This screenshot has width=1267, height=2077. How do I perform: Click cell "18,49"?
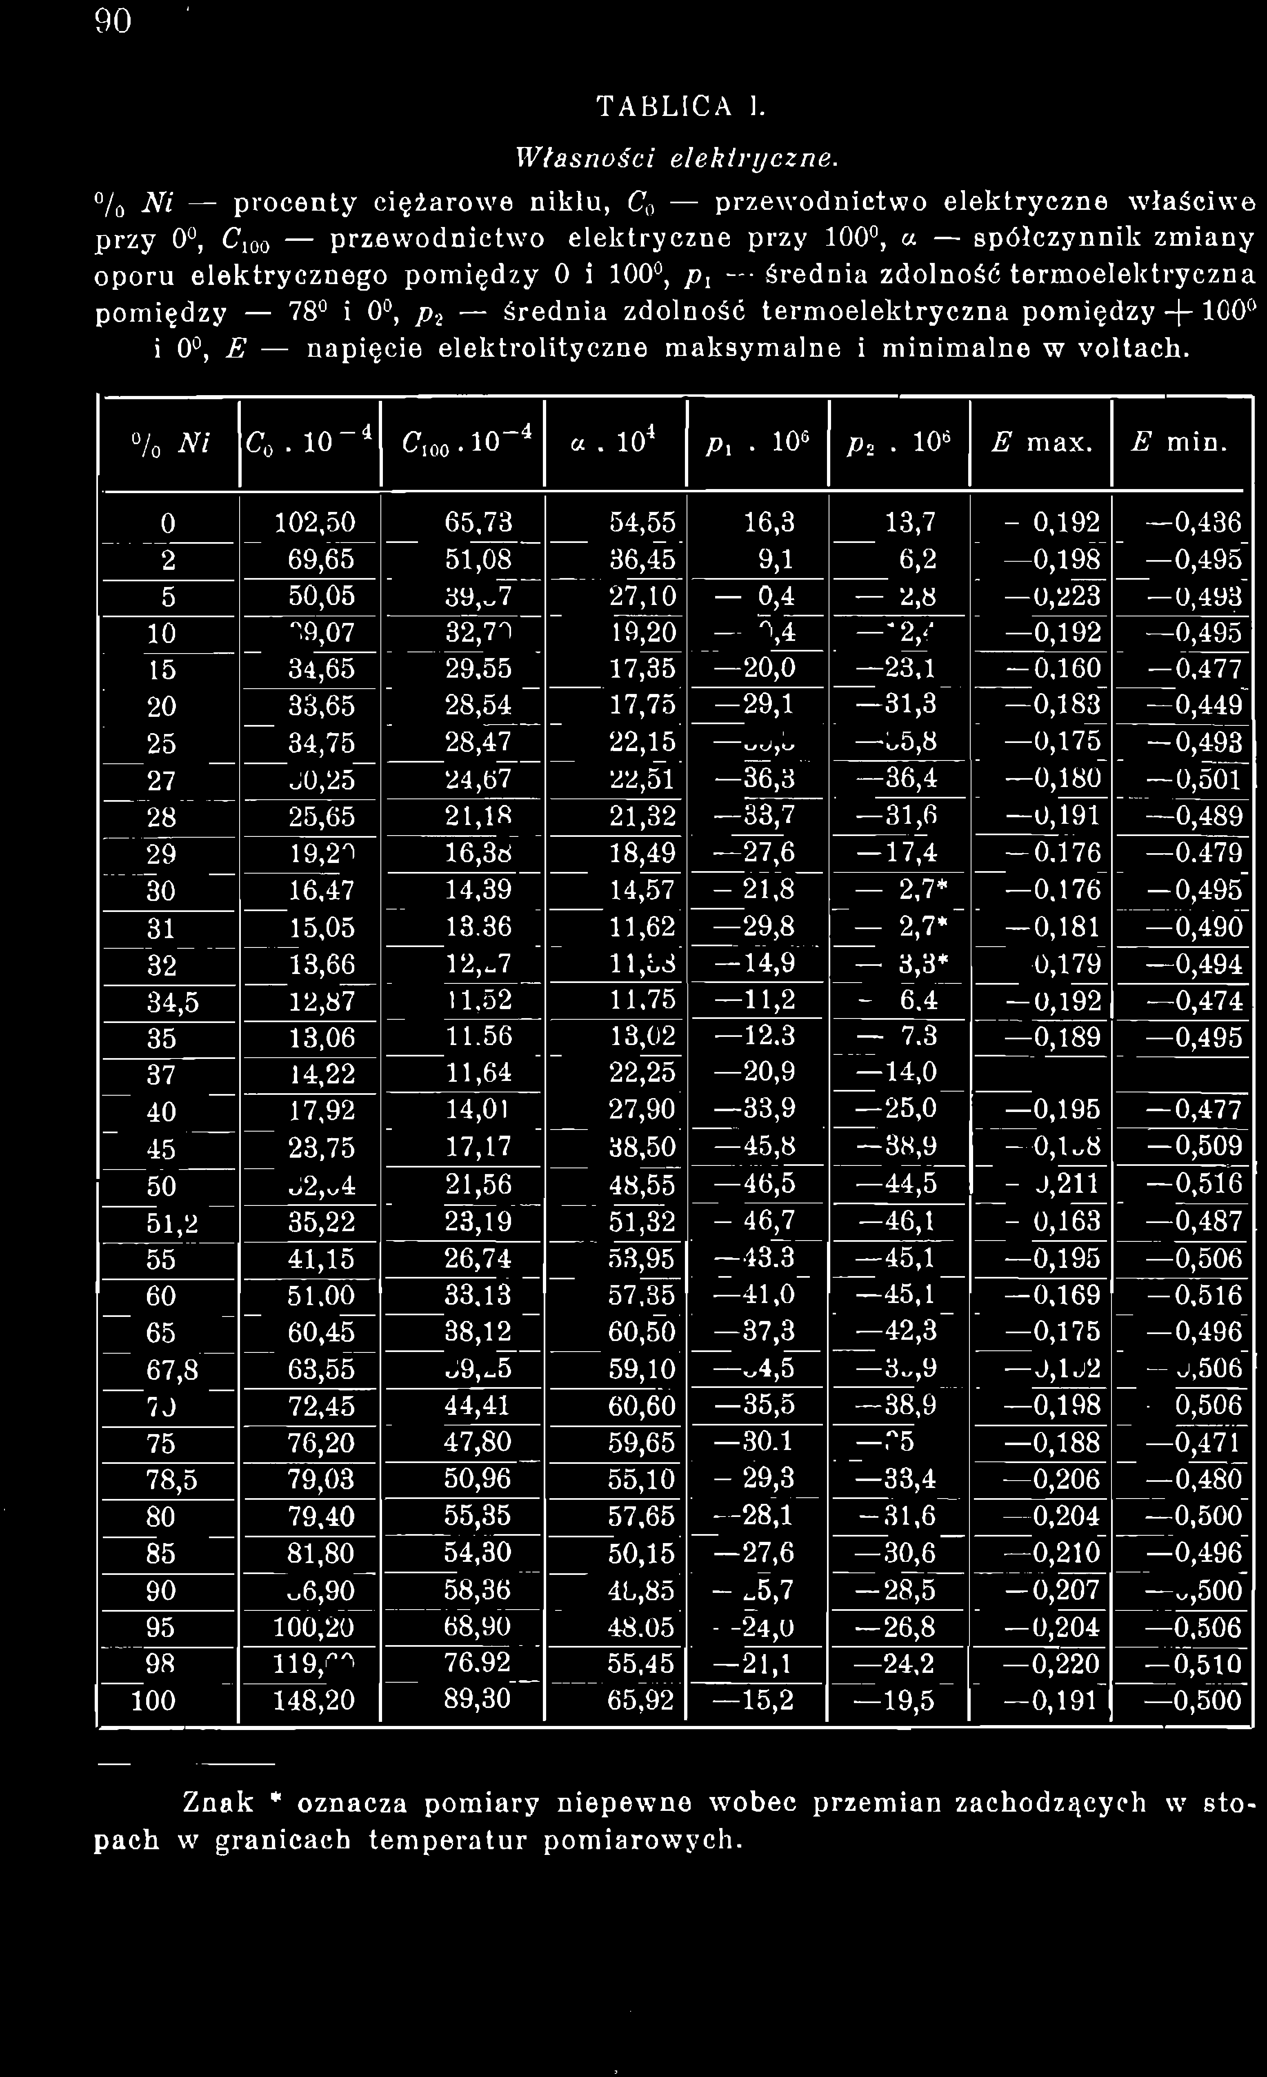click(x=642, y=854)
